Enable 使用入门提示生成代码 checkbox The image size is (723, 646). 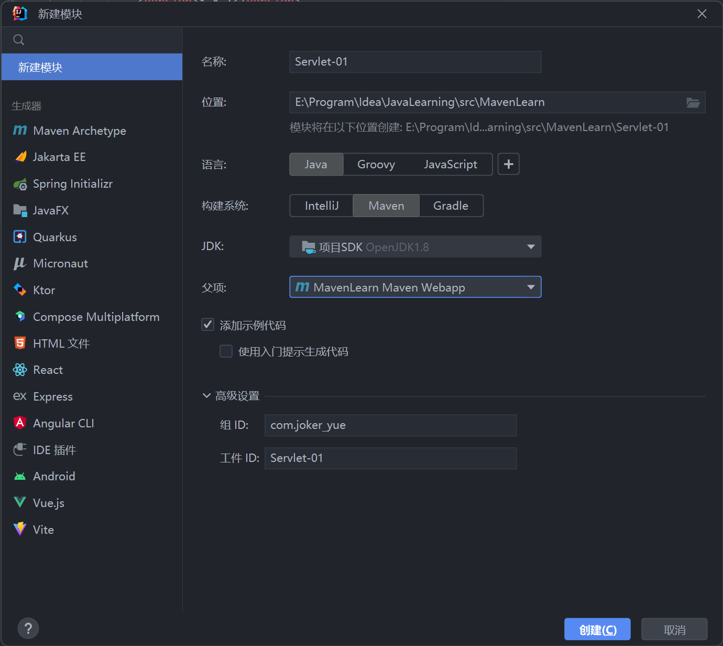click(226, 351)
